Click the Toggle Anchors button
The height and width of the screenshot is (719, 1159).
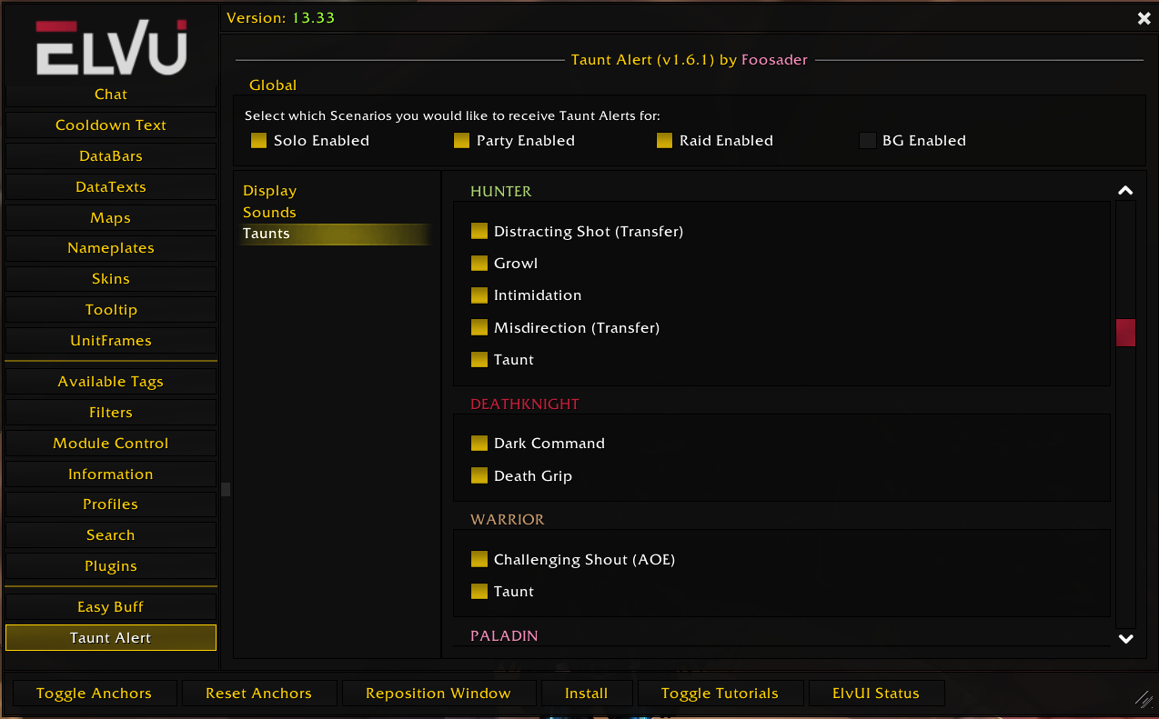point(94,694)
